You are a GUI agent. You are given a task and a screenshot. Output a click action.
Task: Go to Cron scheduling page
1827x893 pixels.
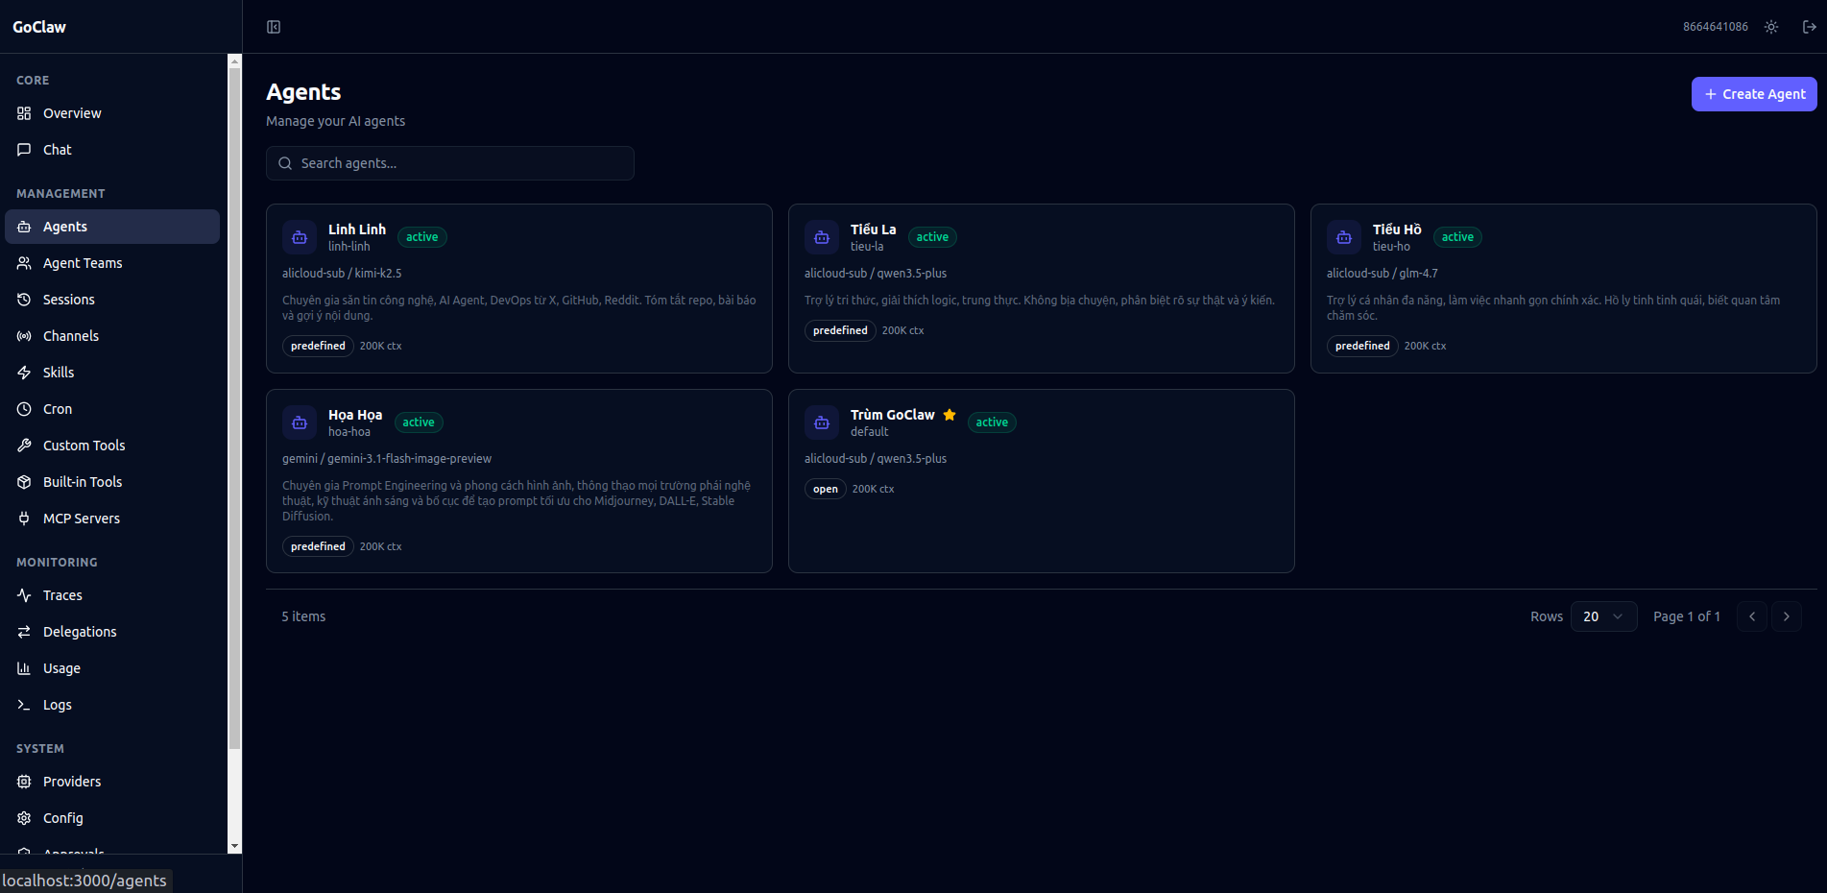pyautogui.click(x=58, y=409)
